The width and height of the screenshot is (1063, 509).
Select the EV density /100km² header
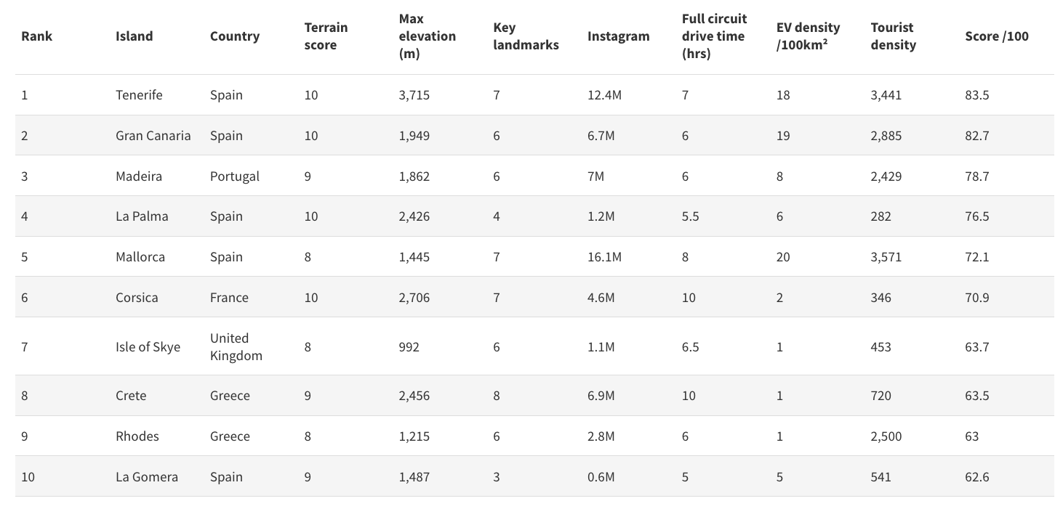[x=808, y=36]
